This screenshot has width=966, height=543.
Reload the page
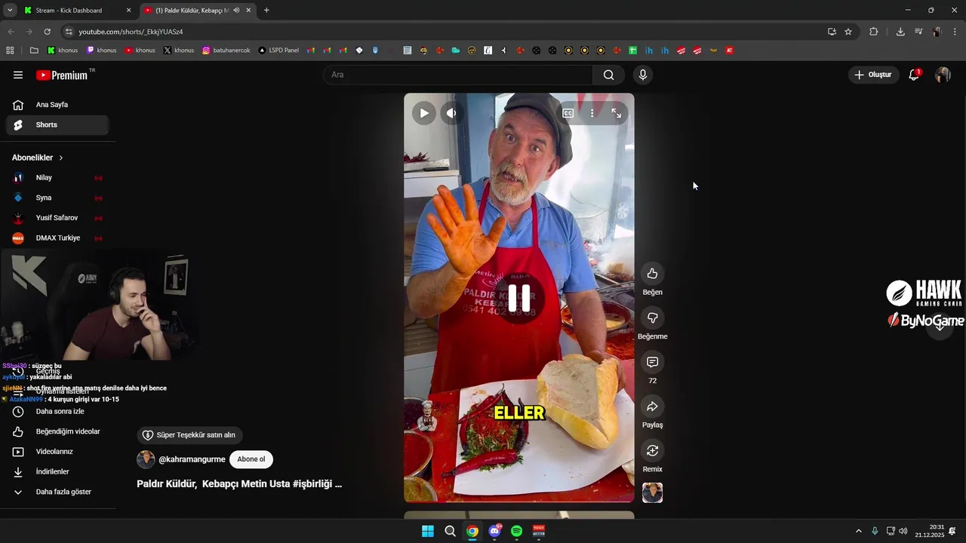pyautogui.click(x=48, y=32)
